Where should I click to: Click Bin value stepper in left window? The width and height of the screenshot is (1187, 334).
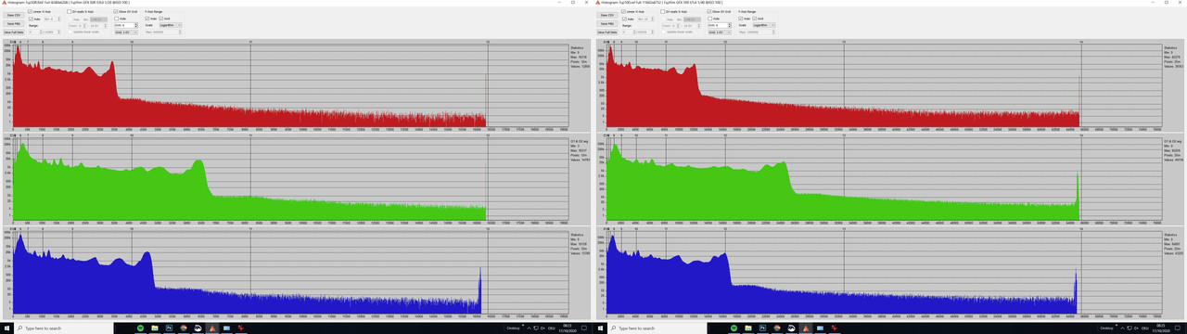click(x=58, y=19)
